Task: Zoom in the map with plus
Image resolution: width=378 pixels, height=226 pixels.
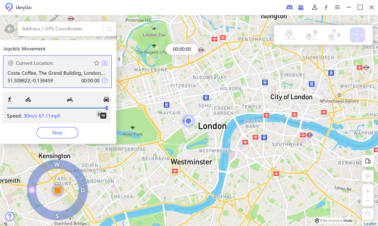Action: coord(367,191)
